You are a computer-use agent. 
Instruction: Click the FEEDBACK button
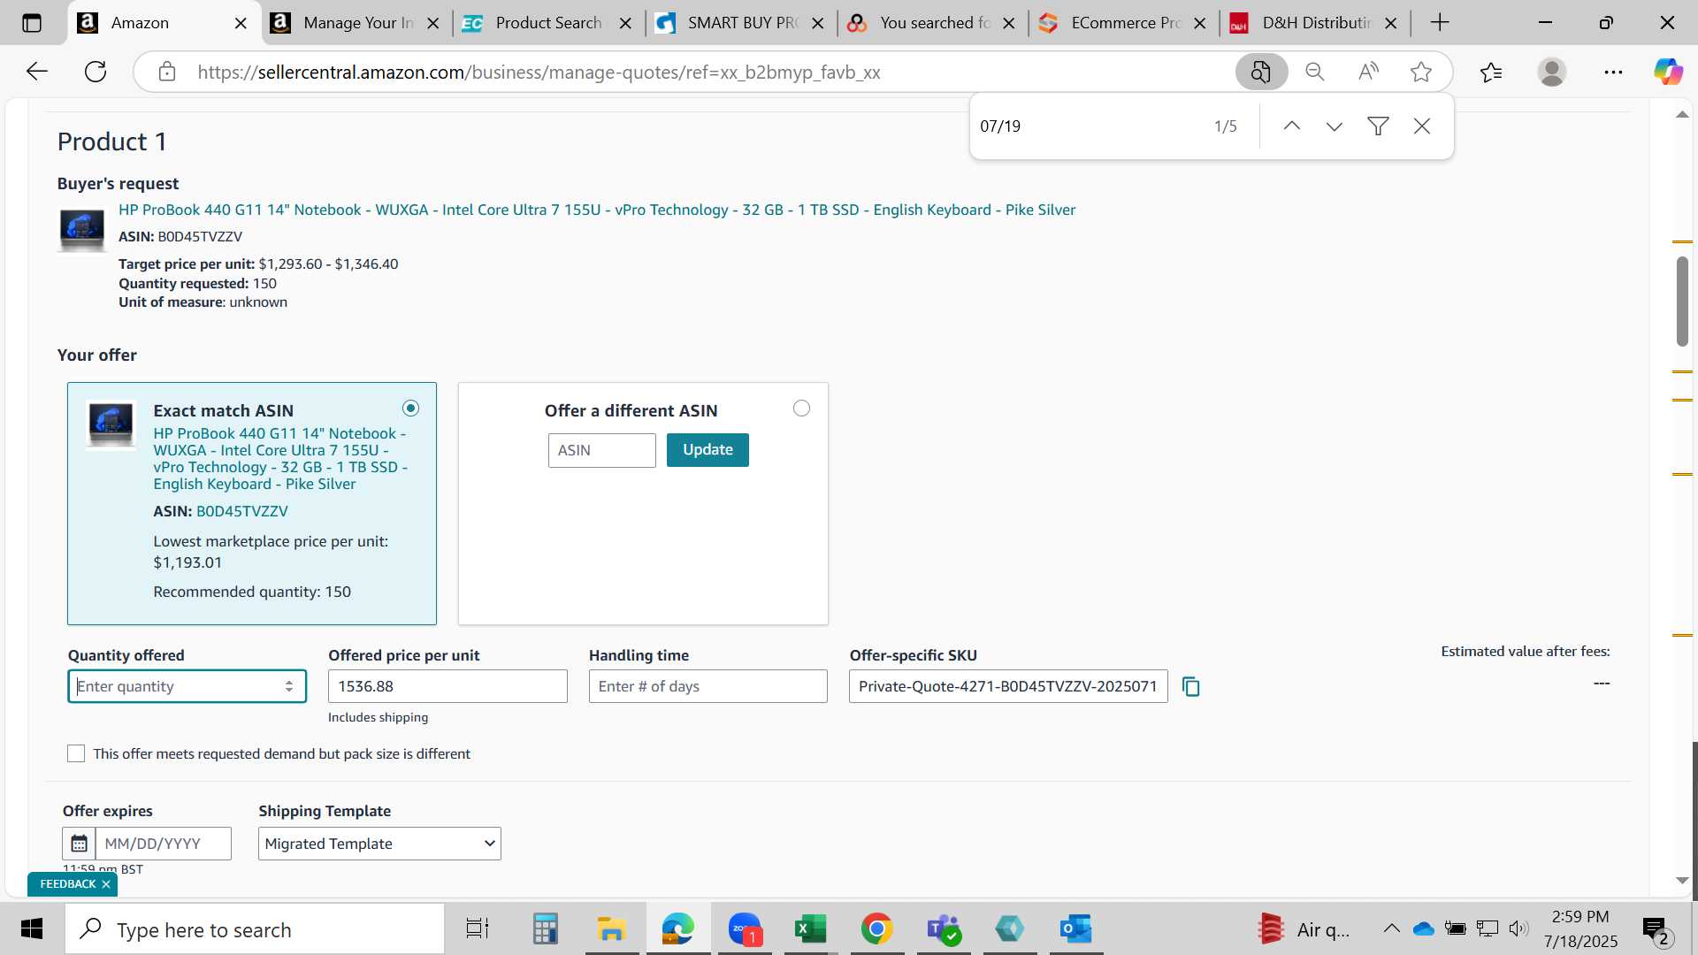tap(68, 884)
